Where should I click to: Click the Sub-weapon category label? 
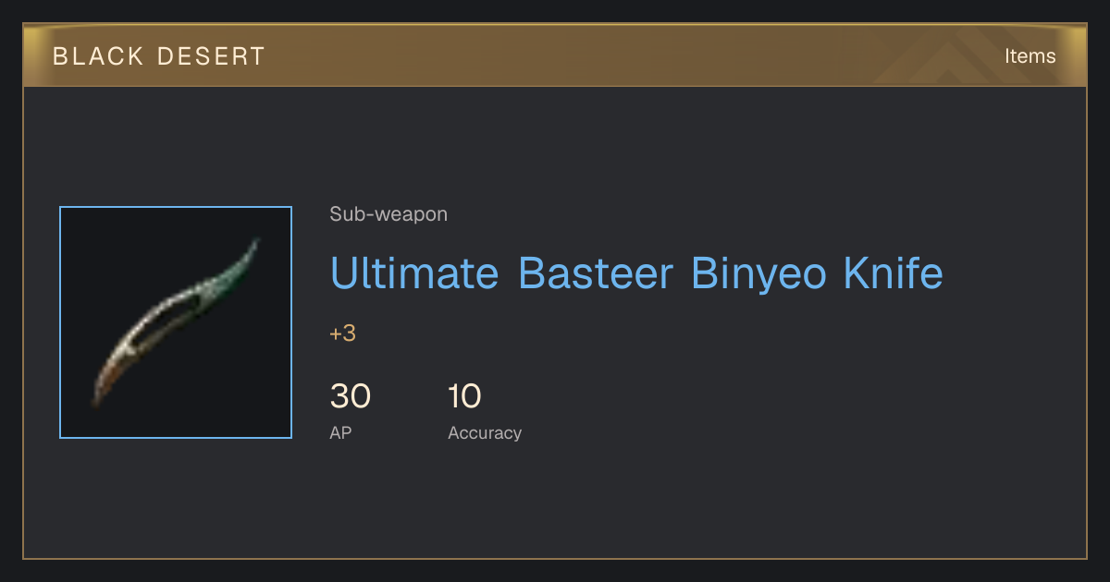pos(388,214)
